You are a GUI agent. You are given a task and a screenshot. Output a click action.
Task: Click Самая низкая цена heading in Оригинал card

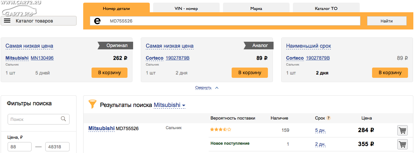(29, 46)
